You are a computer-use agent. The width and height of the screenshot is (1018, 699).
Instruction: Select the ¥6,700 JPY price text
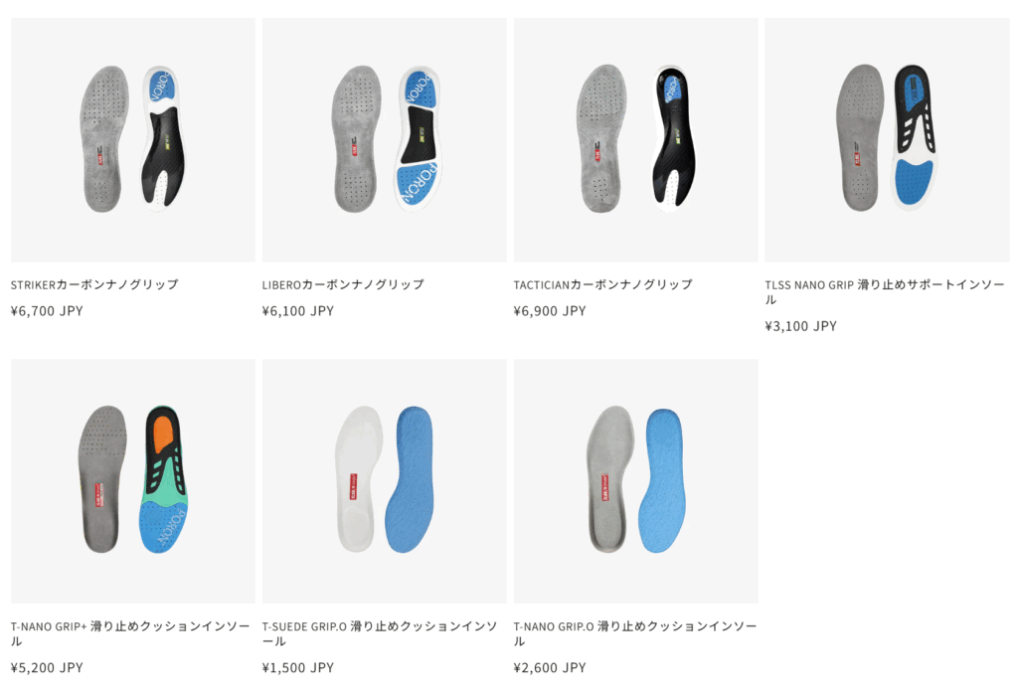pyautogui.click(x=47, y=311)
